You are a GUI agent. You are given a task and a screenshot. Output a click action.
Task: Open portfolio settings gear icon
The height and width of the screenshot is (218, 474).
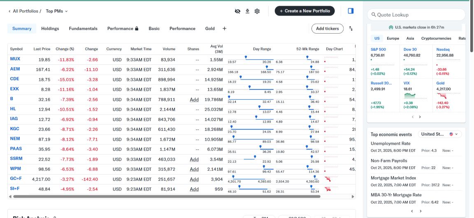tap(257, 11)
